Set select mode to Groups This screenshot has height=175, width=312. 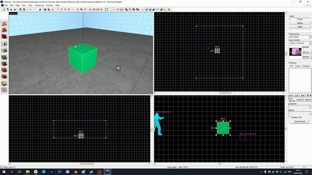coord(300,19)
